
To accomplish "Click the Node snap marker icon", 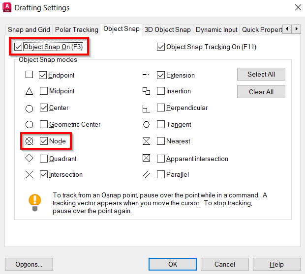I will (x=30, y=141).
